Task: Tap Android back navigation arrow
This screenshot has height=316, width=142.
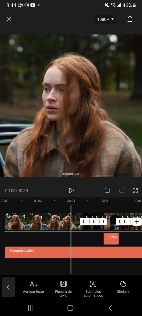Action: pyautogui.click(x=110, y=308)
